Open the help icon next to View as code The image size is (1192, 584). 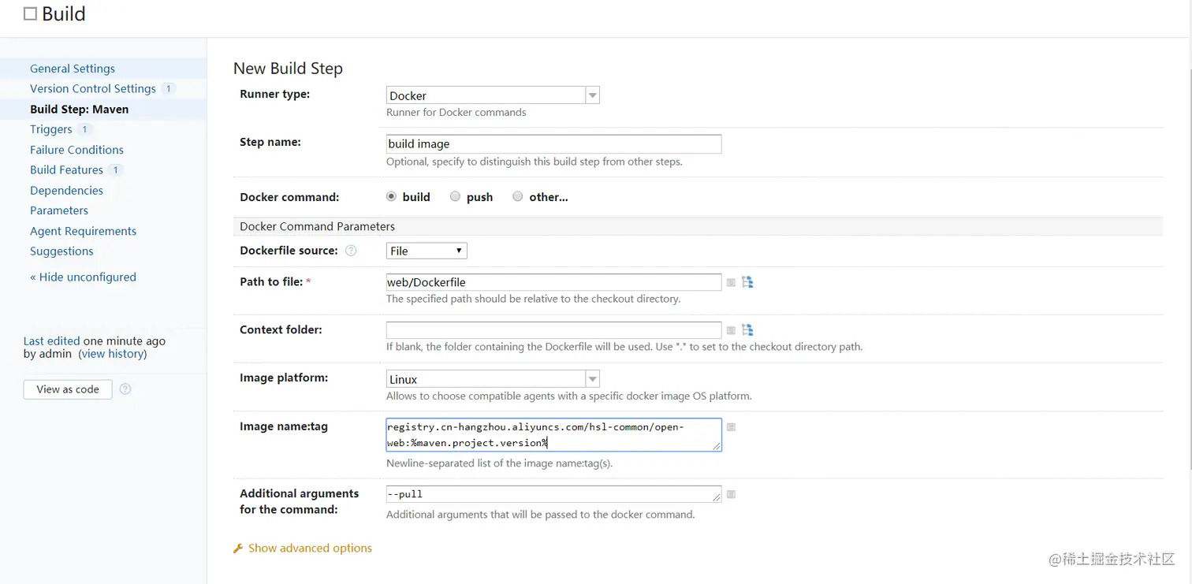click(x=125, y=389)
